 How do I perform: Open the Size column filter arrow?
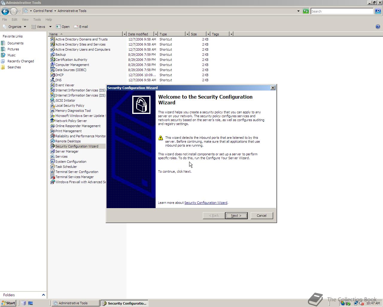pyautogui.click(x=208, y=34)
